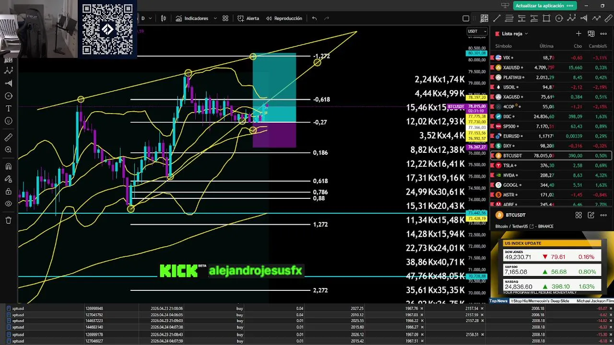Click the cyan horizontal line price tag 73.442,56
The image size is (614, 345).
(x=477, y=213)
